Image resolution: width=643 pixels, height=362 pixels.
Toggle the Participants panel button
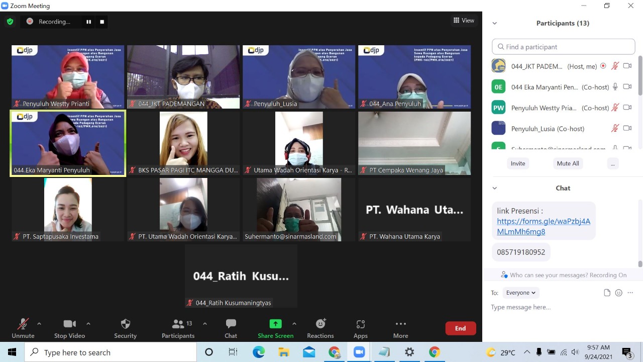coord(178,328)
